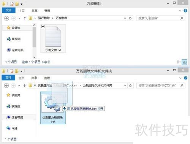
Task: Go forward in the 万能删除 window
Action: coord(14,18)
